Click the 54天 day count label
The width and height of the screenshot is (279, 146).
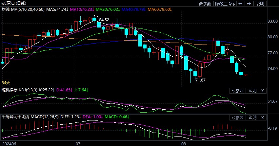coord(6,82)
